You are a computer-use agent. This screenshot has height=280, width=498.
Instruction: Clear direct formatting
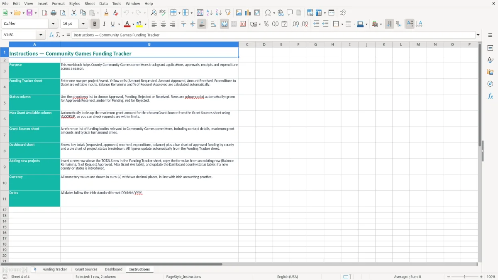[x=115, y=13]
